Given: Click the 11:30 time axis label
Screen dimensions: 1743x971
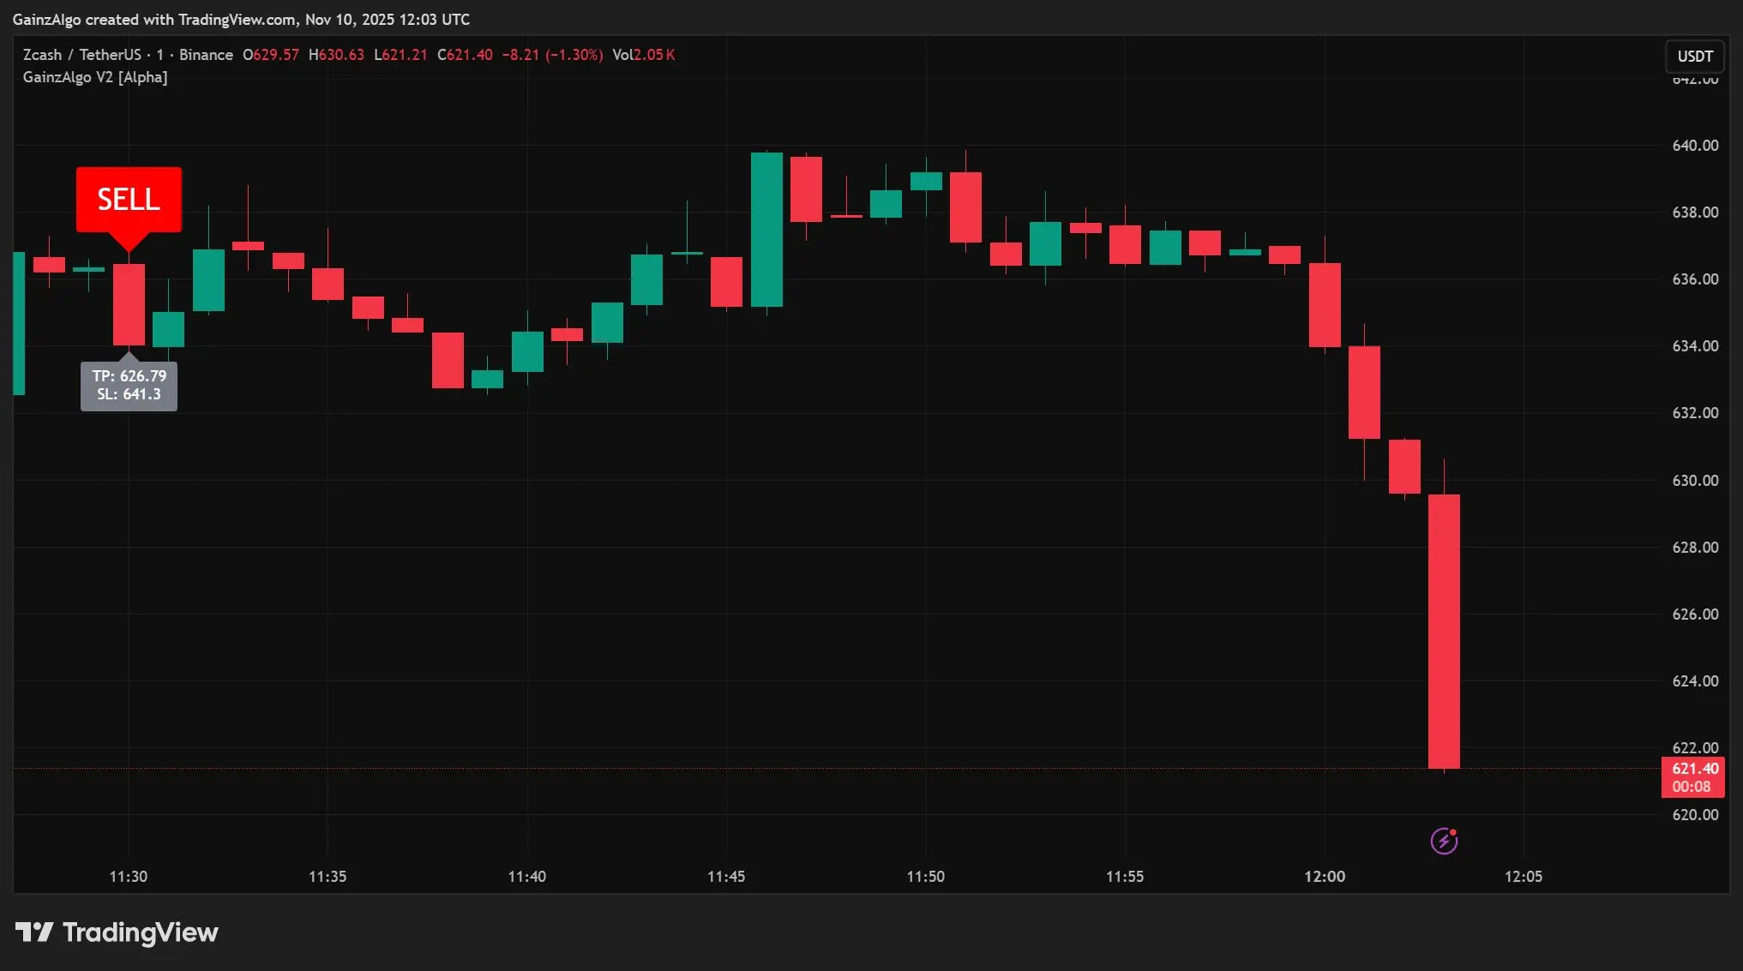Looking at the screenshot, I should click(x=129, y=876).
